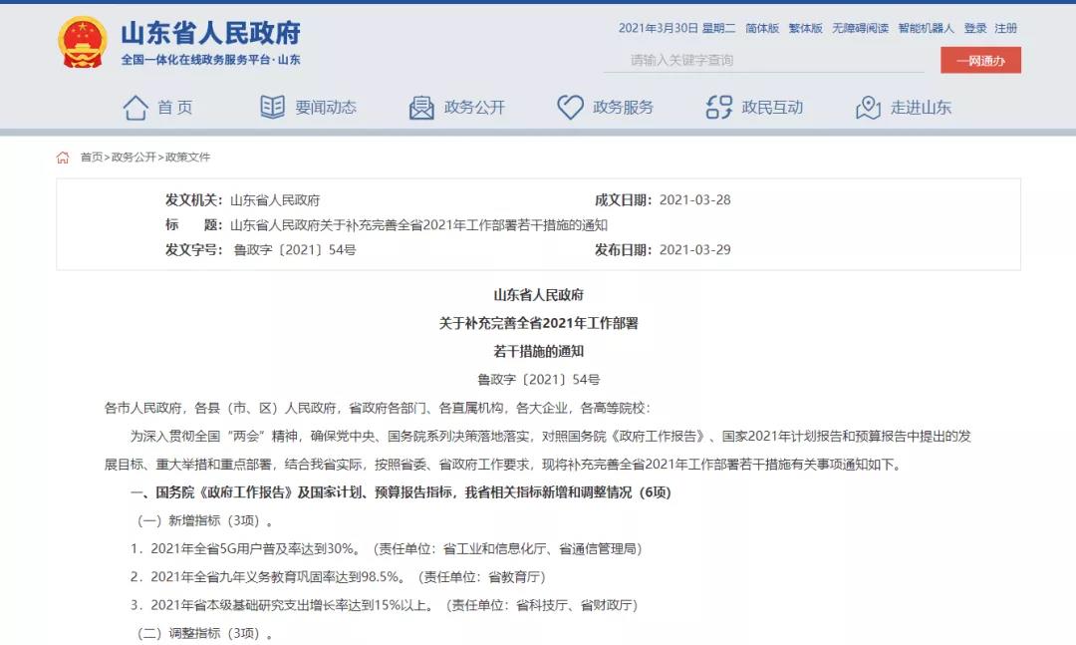Click the 政务服务 heart icon

[x=570, y=108]
